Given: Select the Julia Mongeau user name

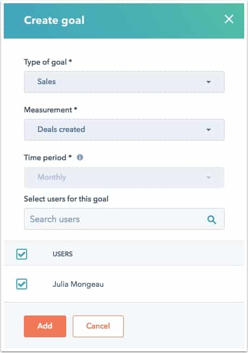Looking at the screenshot, I should [x=78, y=285].
